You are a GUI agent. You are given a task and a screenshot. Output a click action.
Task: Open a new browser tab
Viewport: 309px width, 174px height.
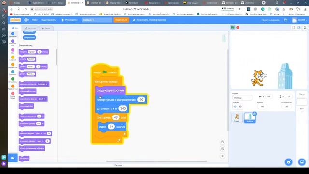(x=264, y=3)
